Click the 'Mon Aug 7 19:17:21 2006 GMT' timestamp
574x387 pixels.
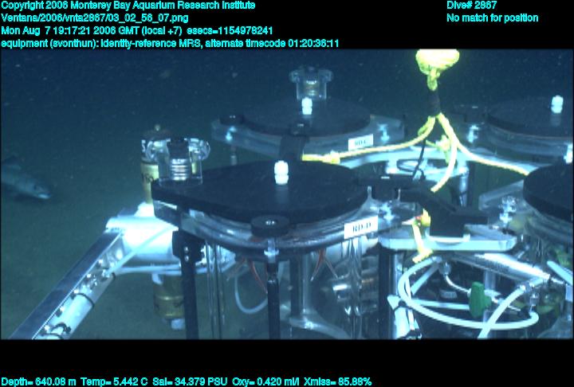coord(70,31)
